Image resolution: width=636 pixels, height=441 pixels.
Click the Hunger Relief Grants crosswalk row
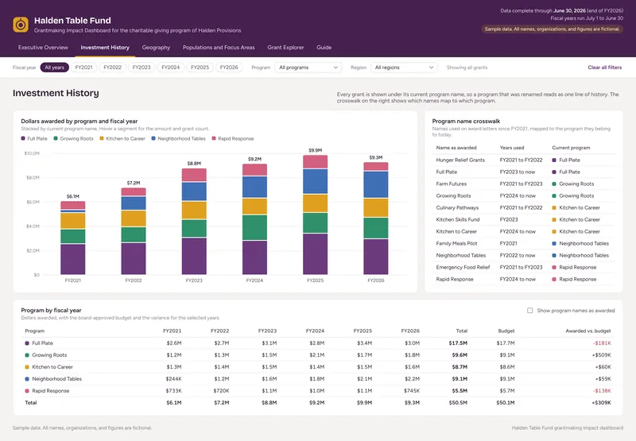[x=523, y=160]
